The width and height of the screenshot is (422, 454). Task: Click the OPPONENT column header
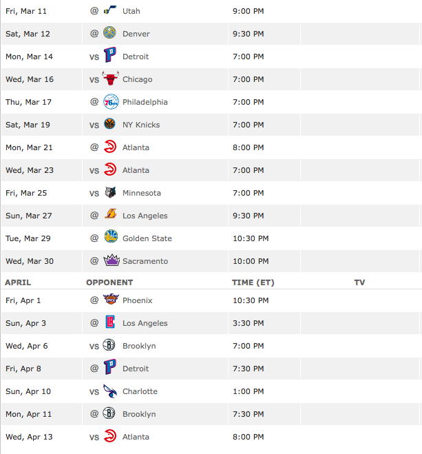pos(109,282)
